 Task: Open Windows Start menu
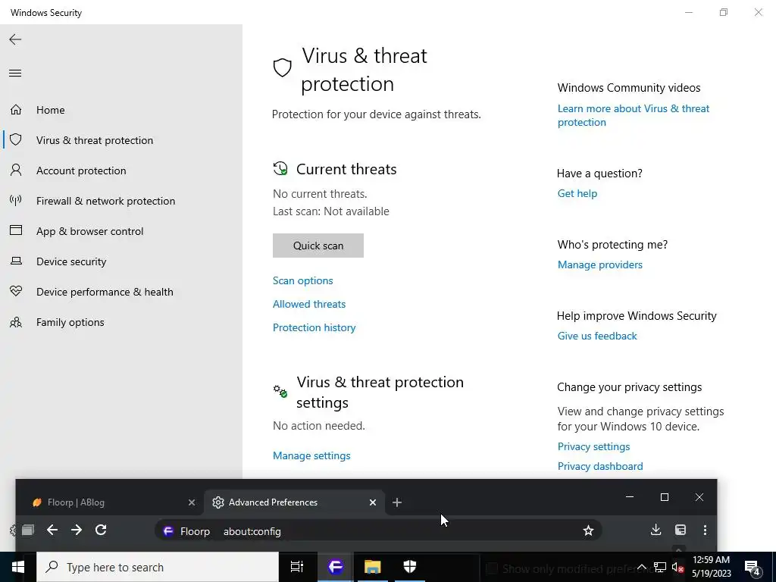(x=18, y=567)
